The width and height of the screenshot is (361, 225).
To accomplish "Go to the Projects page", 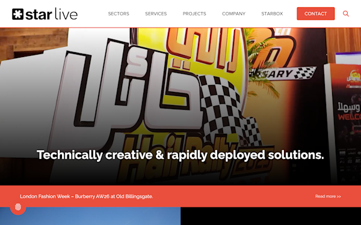I will pos(194,14).
